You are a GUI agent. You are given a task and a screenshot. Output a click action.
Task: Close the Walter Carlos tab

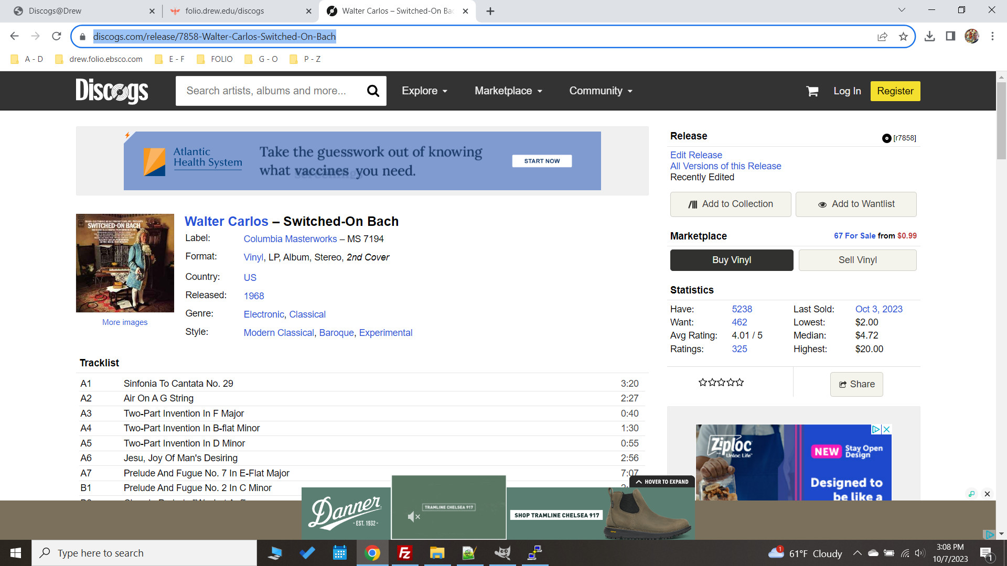point(465,11)
